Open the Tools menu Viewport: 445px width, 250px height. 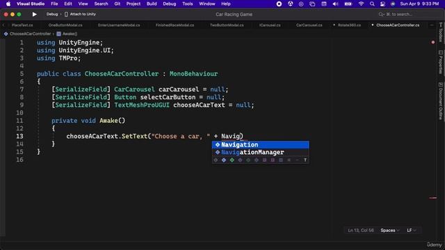[187, 4]
